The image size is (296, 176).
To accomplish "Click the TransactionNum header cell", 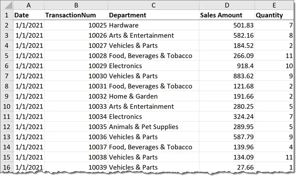I will [76, 15].
